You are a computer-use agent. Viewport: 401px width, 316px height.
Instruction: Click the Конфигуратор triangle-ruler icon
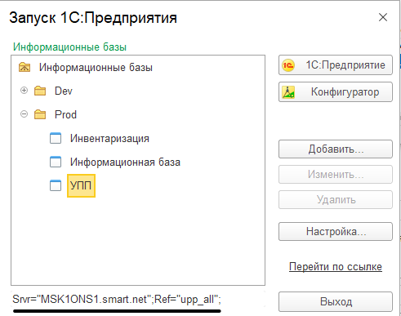pos(288,92)
